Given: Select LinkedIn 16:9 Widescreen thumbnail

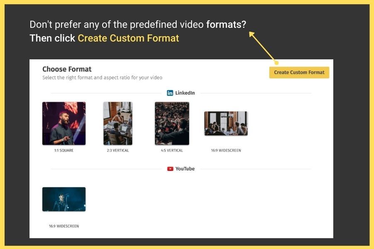Looking at the screenshot, I should [226, 123].
